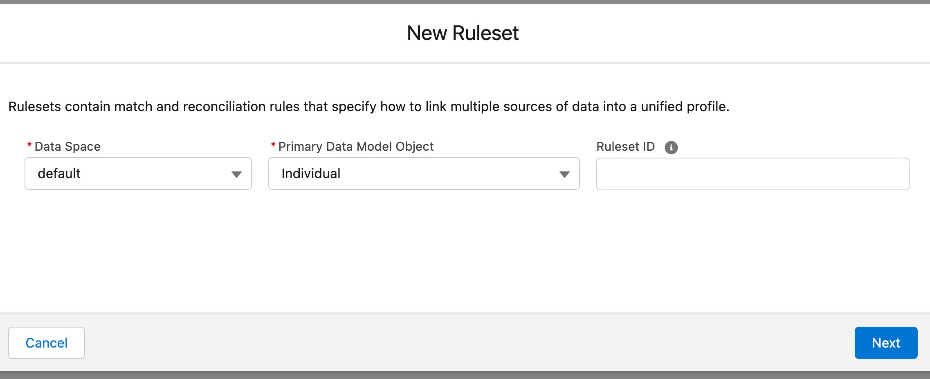Cancel the New Ruleset dialog
This screenshot has width=930, height=379.
pyautogui.click(x=47, y=343)
